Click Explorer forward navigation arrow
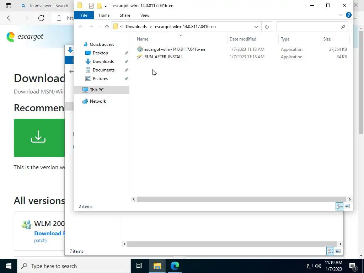364x273 pixels. coord(91,27)
